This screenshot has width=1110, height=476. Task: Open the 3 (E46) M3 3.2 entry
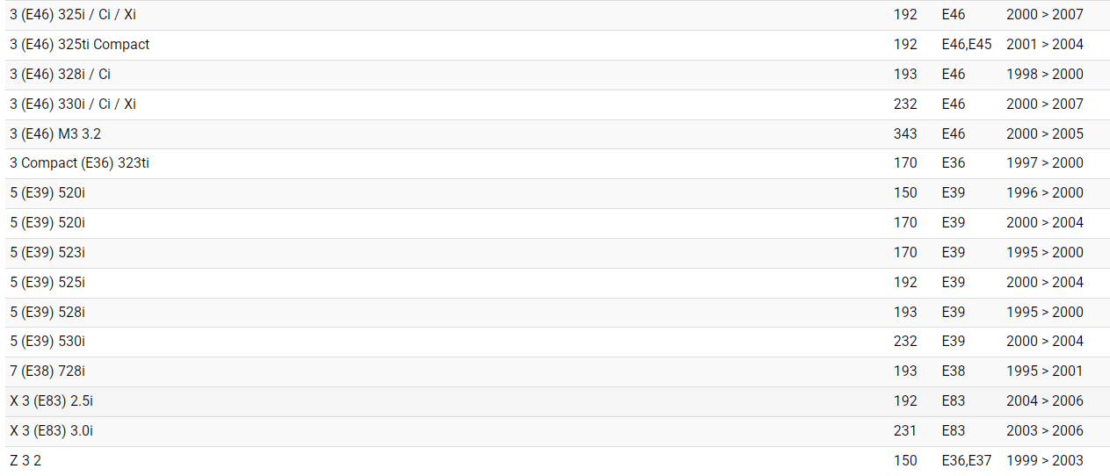(x=55, y=134)
